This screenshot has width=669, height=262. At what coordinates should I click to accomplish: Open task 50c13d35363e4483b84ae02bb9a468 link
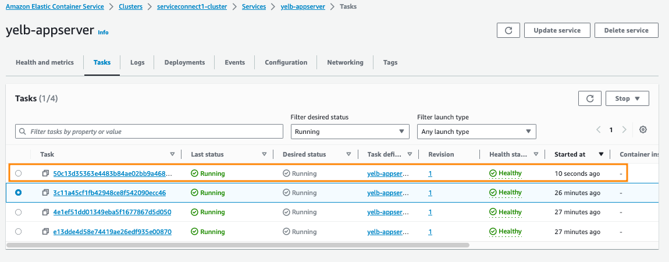tap(113, 174)
